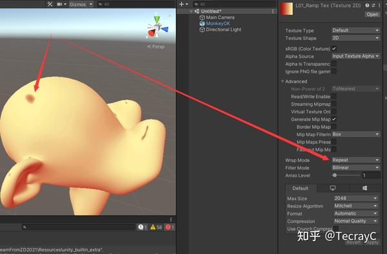Click the hierarchy create plus button

pyautogui.click(x=181, y=5)
